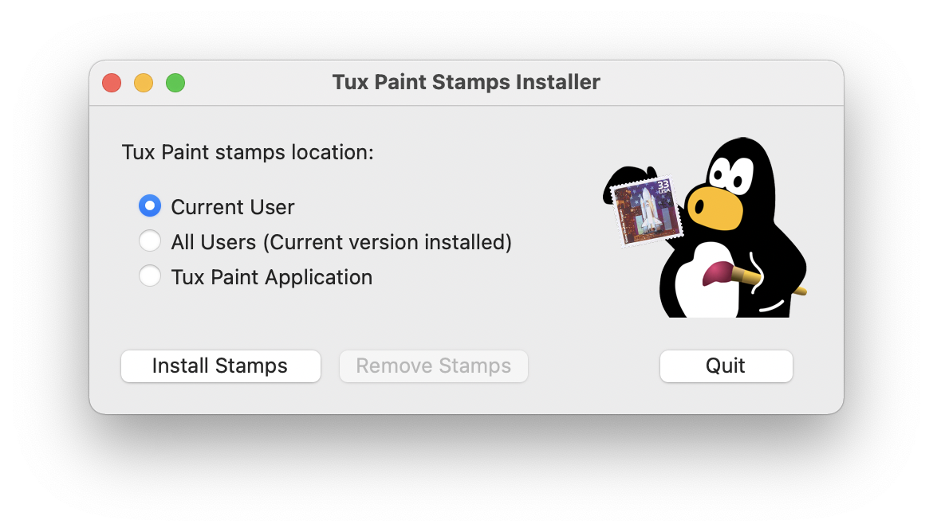Click the red close window button
This screenshot has width=933, height=532.
(112, 83)
